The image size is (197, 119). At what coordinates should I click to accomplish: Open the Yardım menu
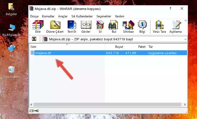[x=119, y=16]
